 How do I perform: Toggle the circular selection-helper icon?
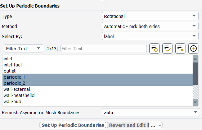[x=193, y=48]
